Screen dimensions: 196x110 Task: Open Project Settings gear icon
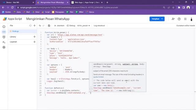click(x=4, y=47)
